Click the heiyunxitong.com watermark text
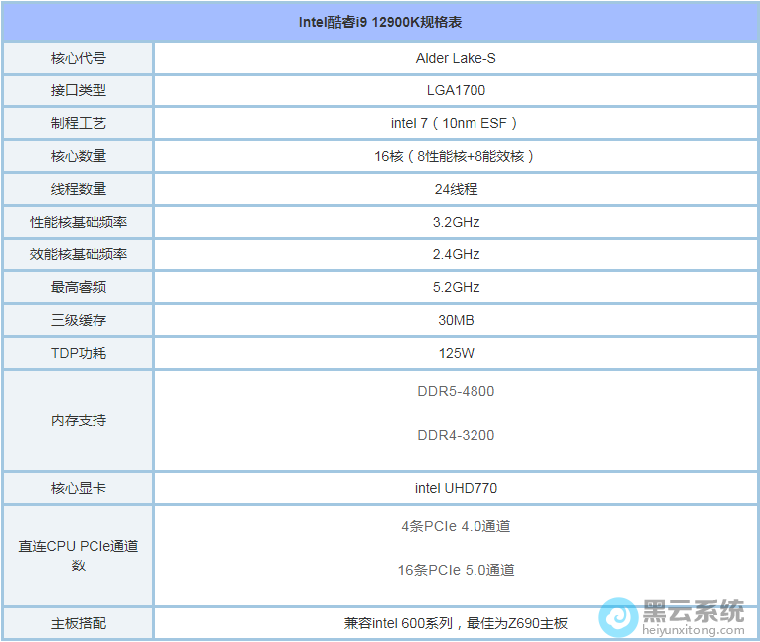Image resolution: width=760 pixels, height=642 pixels. 694,630
